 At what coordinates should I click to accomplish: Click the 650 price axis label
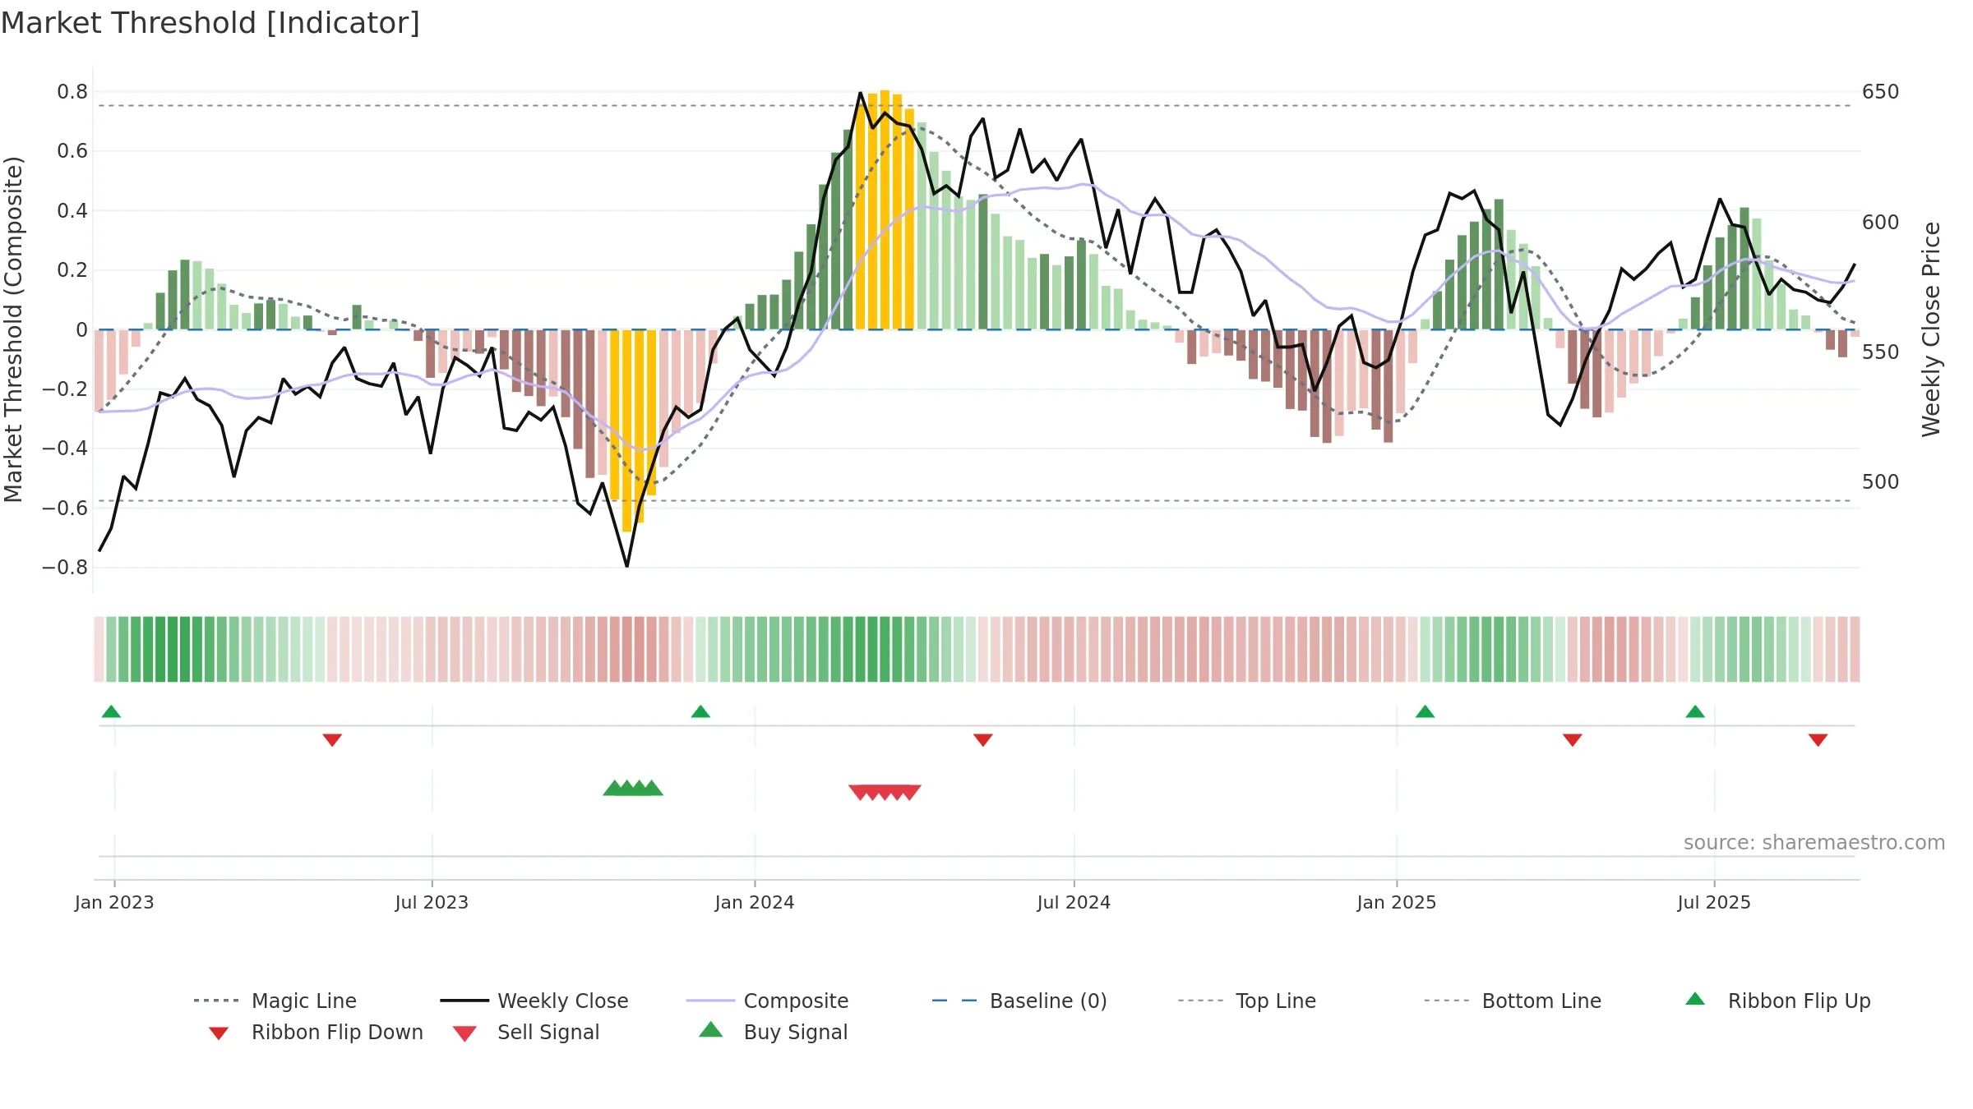point(1881,92)
